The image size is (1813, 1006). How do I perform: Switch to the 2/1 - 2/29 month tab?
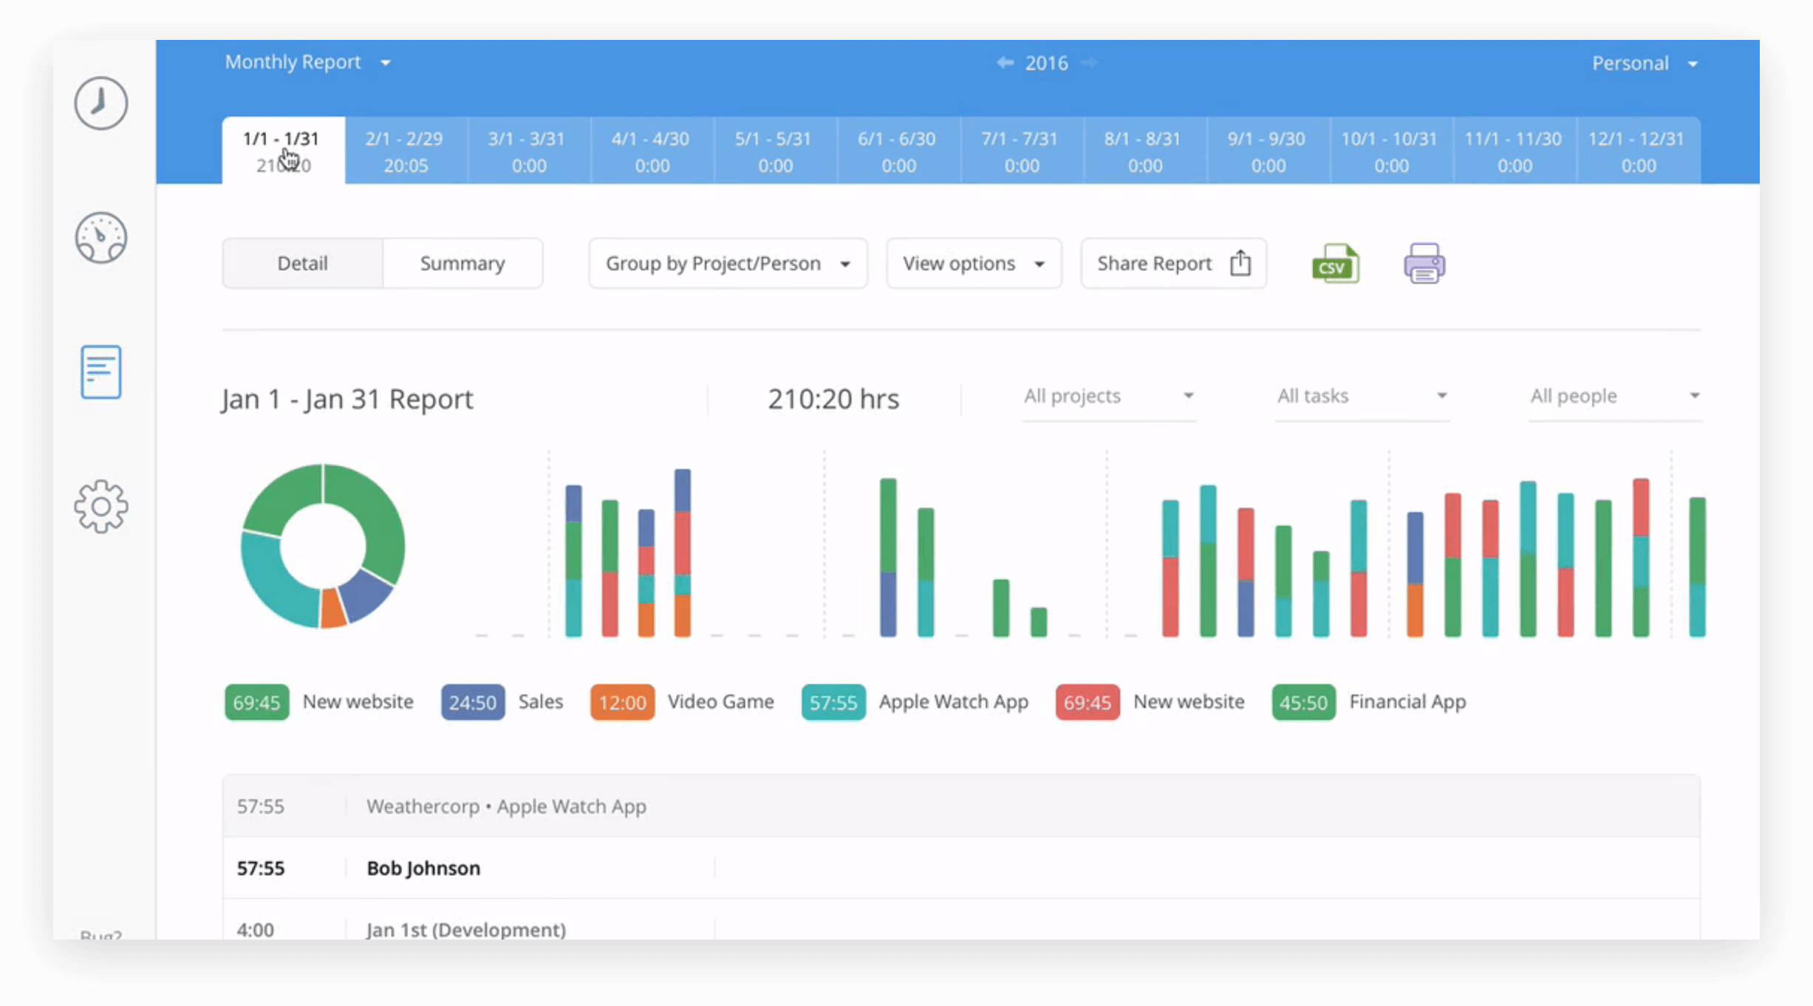coord(405,150)
